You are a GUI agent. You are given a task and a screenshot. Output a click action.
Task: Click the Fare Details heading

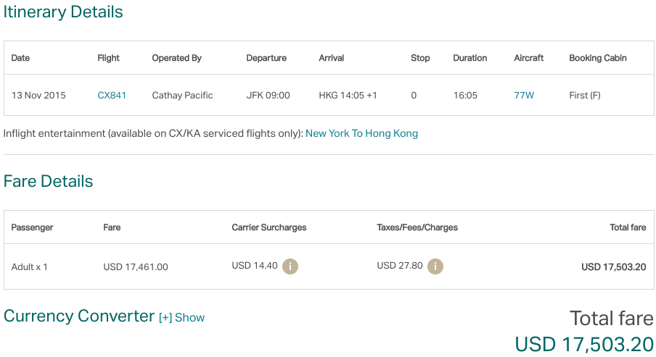click(x=48, y=181)
